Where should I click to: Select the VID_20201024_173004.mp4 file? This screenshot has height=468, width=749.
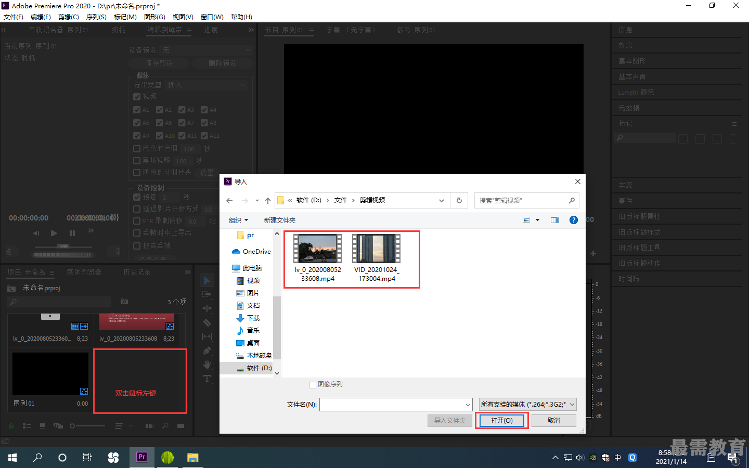coord(377,258)
